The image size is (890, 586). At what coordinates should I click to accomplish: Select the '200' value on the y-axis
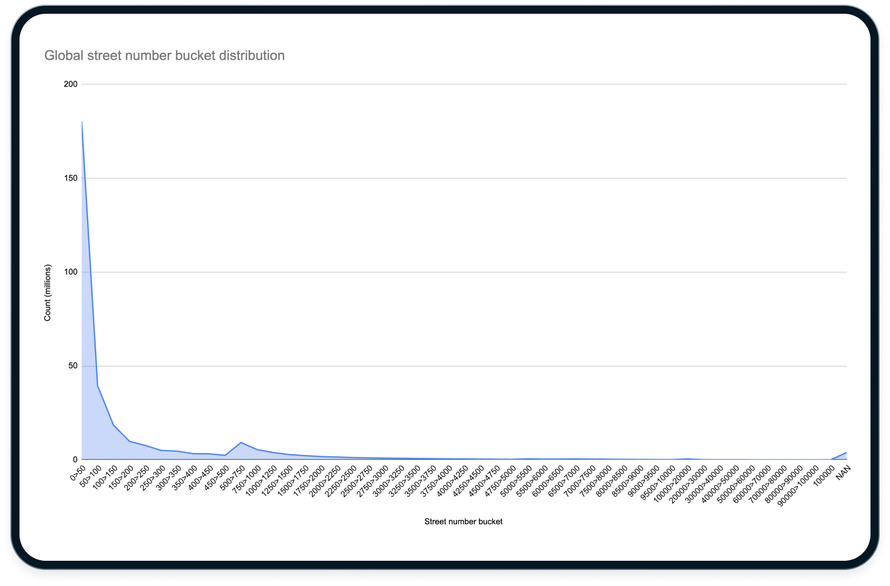point(70,84)
